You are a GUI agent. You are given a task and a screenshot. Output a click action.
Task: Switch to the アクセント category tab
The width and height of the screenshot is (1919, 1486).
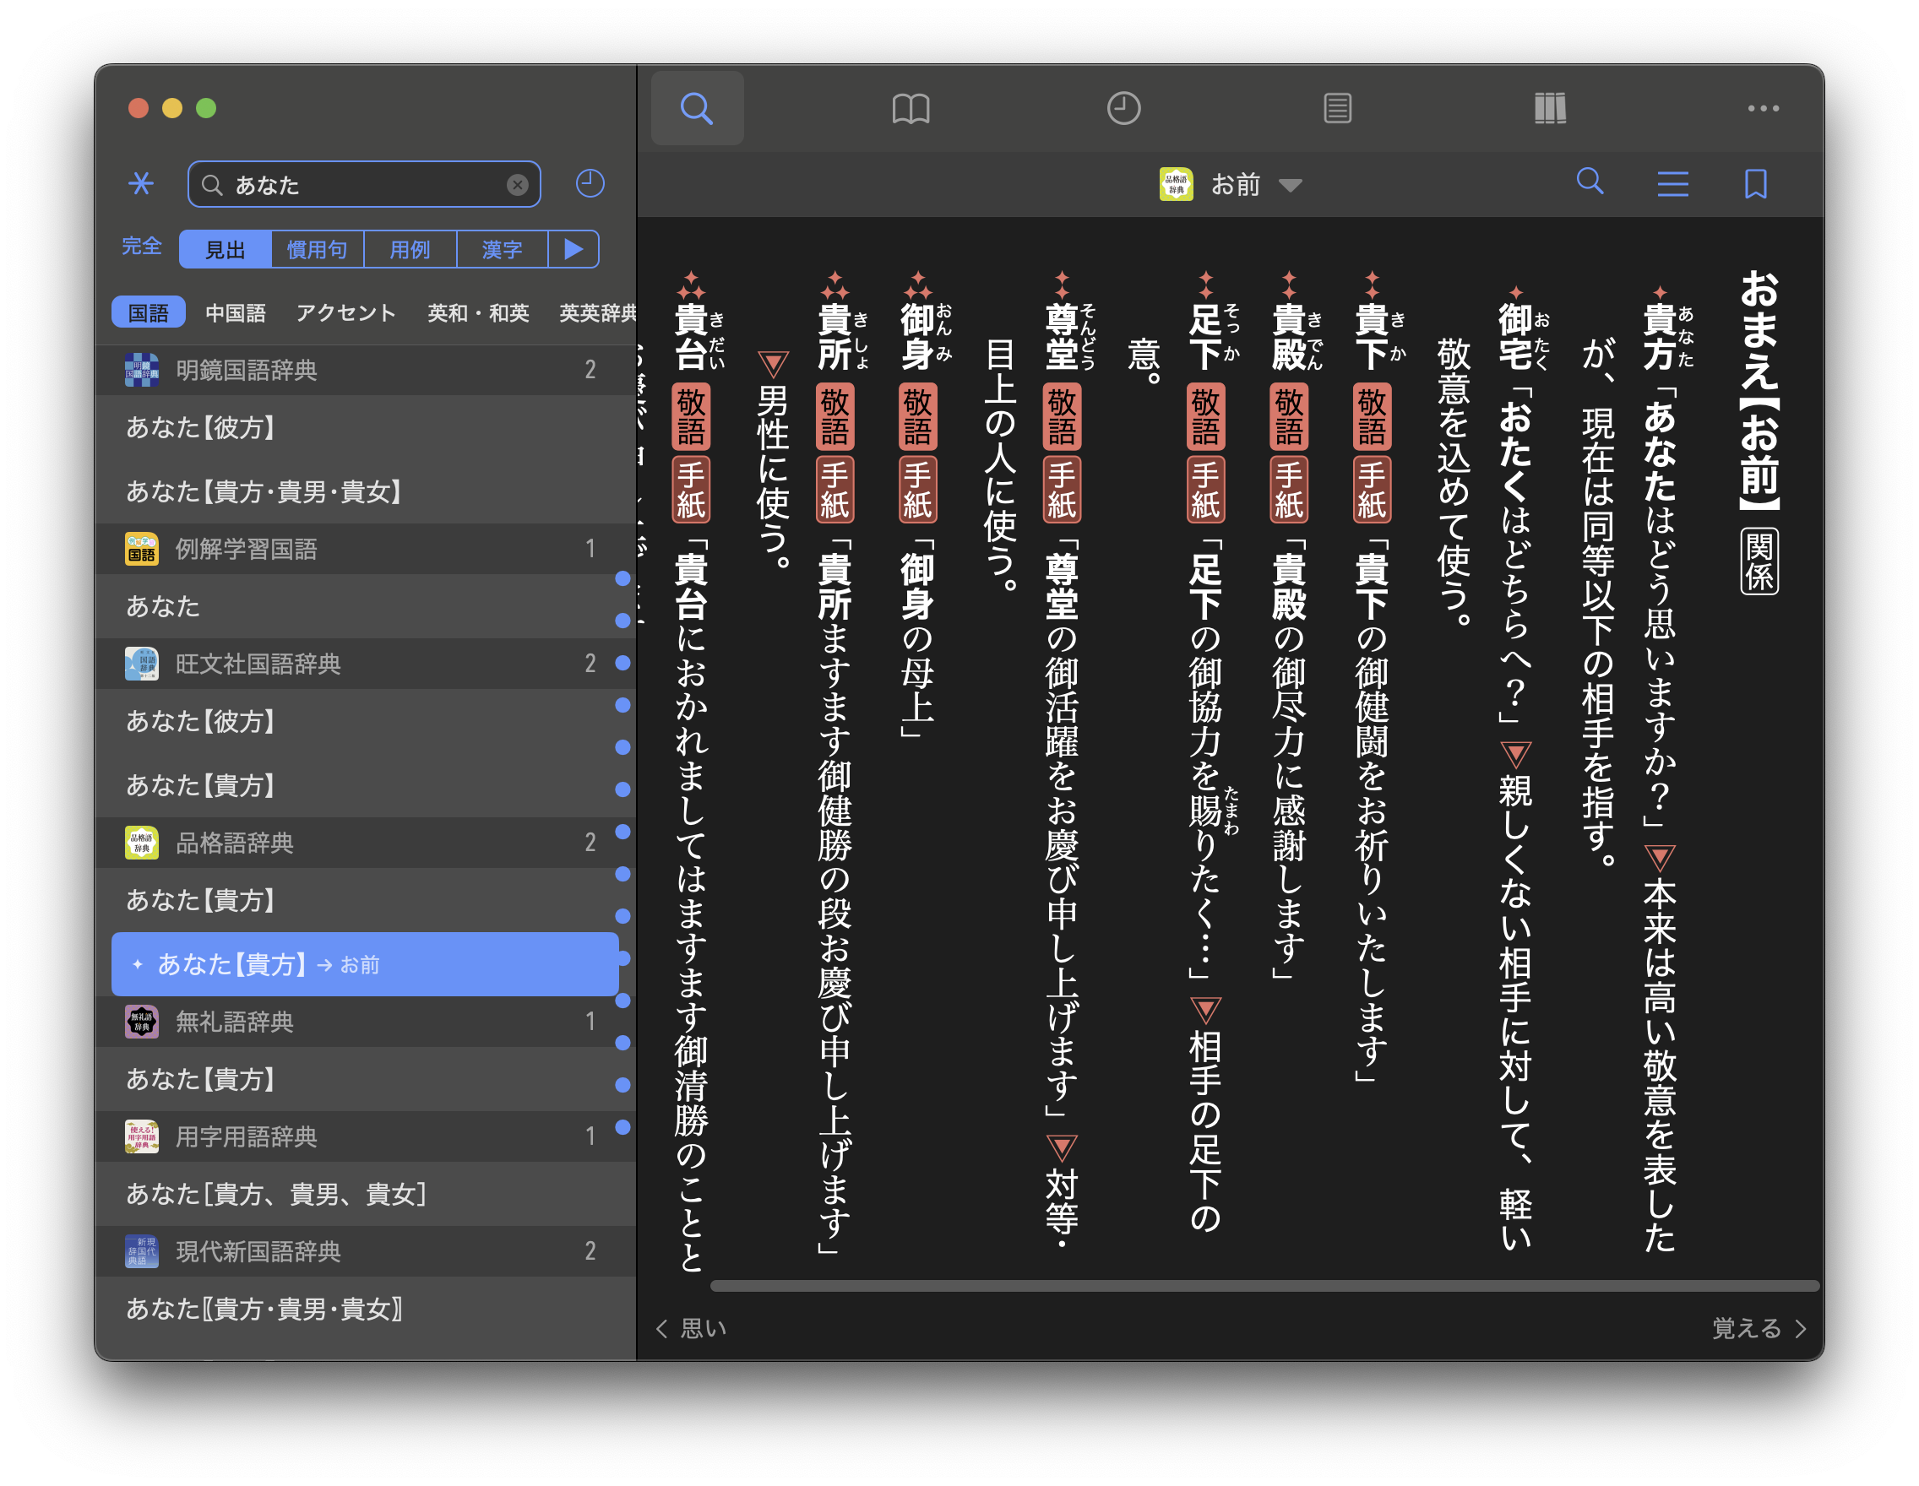345,313
